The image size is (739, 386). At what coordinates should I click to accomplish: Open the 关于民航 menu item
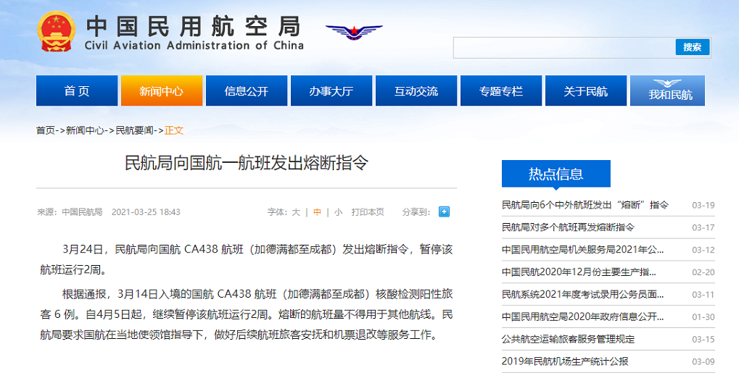click(x=586, y=91)
